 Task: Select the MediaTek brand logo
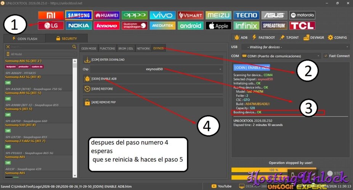tap(162, 25)
